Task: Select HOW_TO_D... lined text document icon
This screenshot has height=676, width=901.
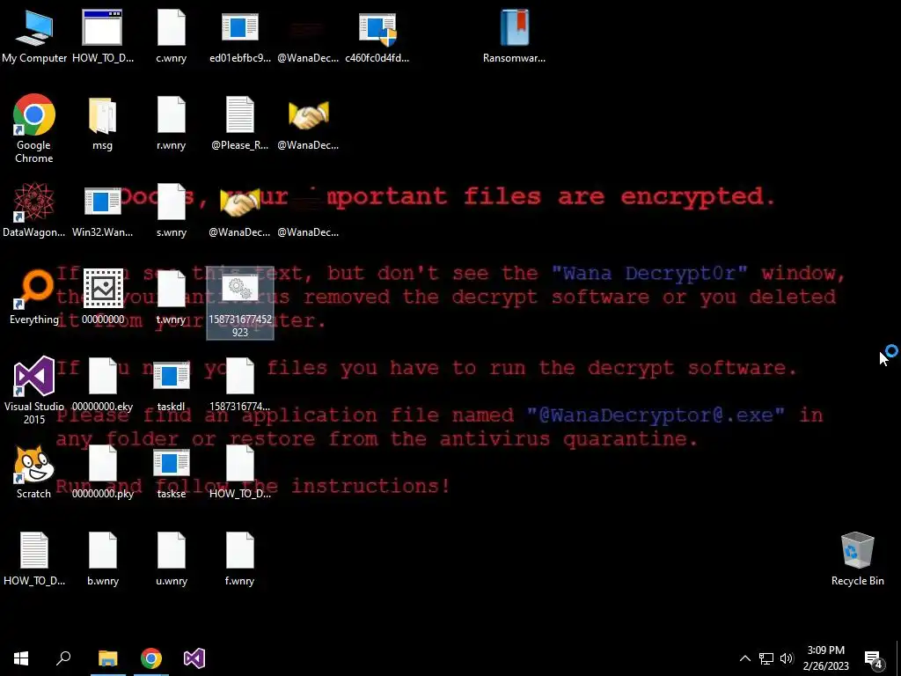Action: point(34,559)
